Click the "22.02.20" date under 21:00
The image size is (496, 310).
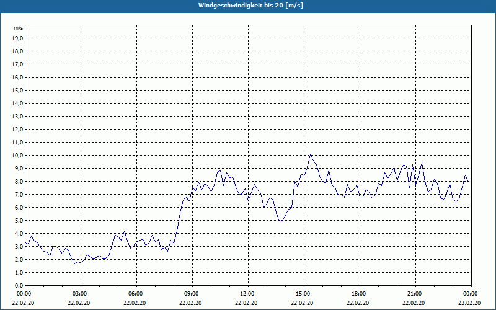[x=414, y=303]
